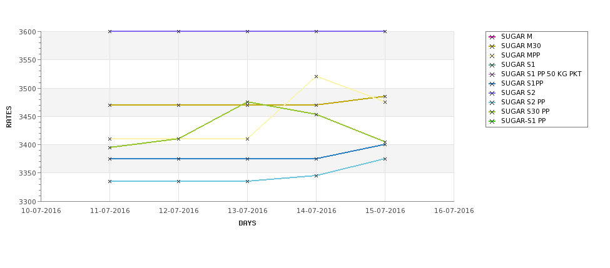Image resolution: width=610 pixels, height=268 pixels.
Task: Click the light blue point on 14-07-2016
Action: click(x=317, y=176)
